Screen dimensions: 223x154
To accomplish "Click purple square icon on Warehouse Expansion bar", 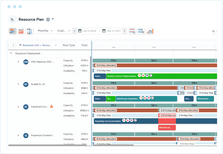I will pos(148,98).
